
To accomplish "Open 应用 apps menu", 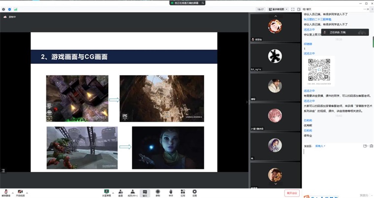I will pyautogui.click(x=183, y=193).
